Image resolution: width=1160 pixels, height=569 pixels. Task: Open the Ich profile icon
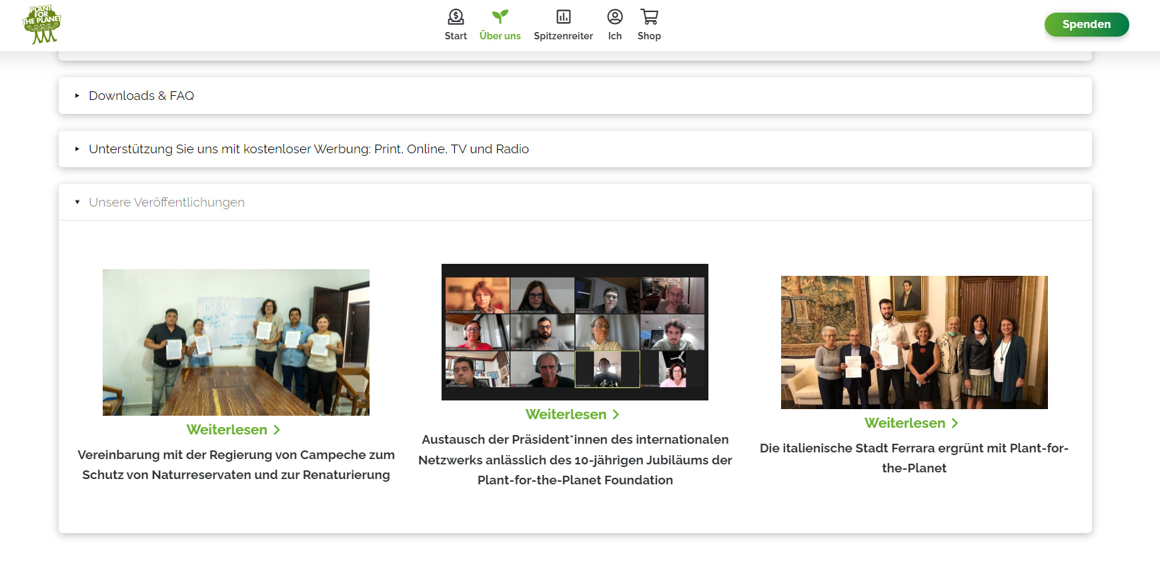tap(615, 17)
